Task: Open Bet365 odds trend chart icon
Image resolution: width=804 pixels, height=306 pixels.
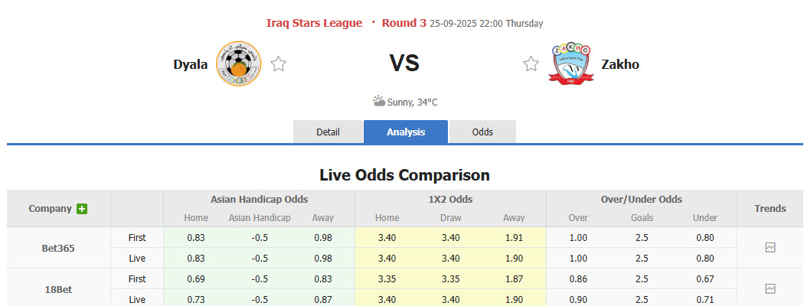Action: (770, 248)
